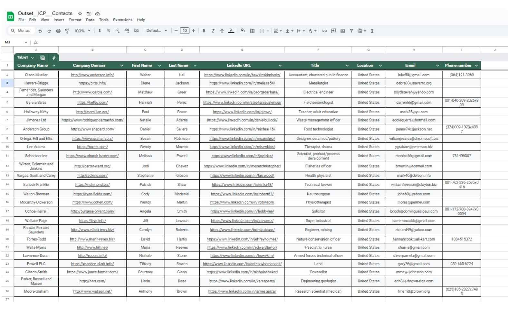This screenshot has height=309, width=508.
Task: Click the insert link icon
Action: tap(324, 31)
